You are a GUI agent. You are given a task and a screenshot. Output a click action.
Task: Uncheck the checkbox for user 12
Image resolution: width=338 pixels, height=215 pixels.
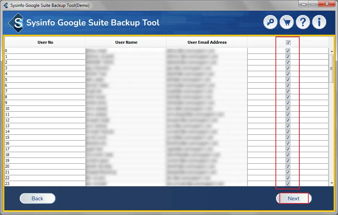click(x=288, y=120)
